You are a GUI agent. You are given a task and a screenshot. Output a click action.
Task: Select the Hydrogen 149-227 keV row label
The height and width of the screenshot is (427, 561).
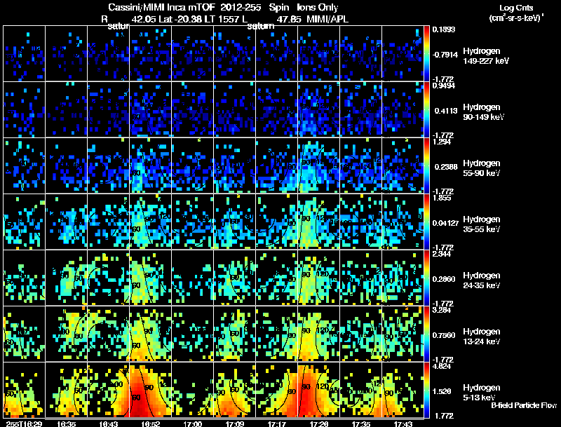(486, 56)
